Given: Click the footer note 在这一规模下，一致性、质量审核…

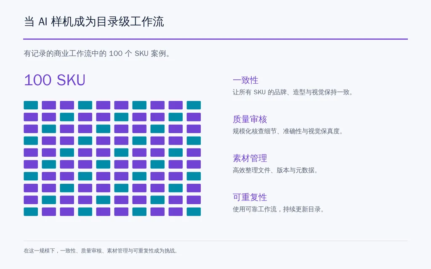Looking at the screenshot, I should 101,251.
